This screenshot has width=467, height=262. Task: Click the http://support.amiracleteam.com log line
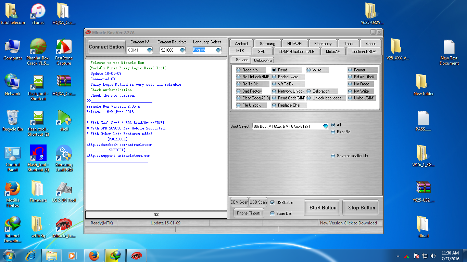point(118,156)
